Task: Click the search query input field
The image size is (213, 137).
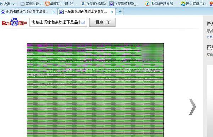Action: pos(56,22)
